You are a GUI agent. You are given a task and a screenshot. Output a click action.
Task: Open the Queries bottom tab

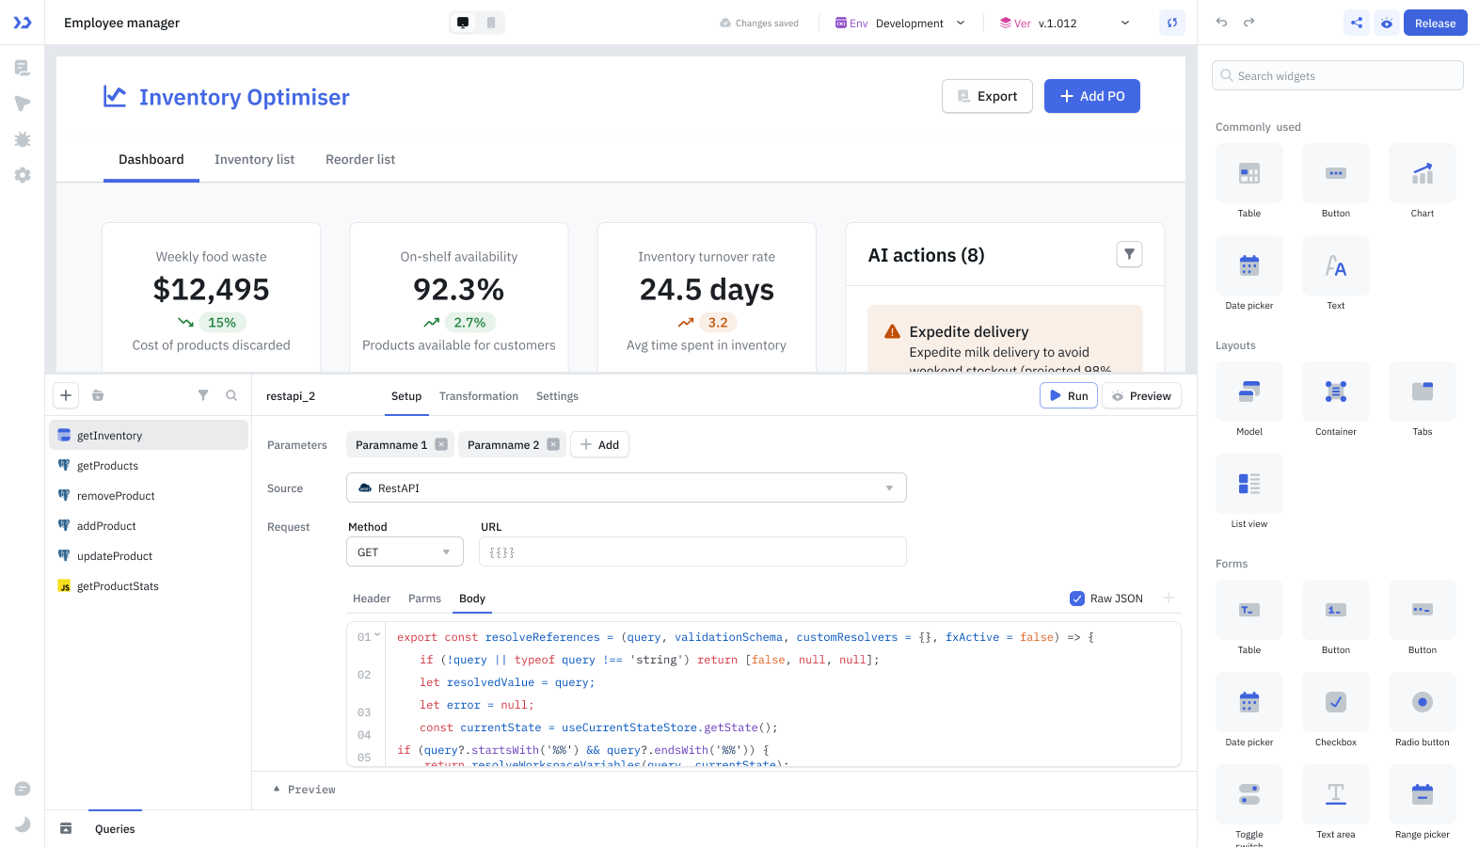point(115,829)
